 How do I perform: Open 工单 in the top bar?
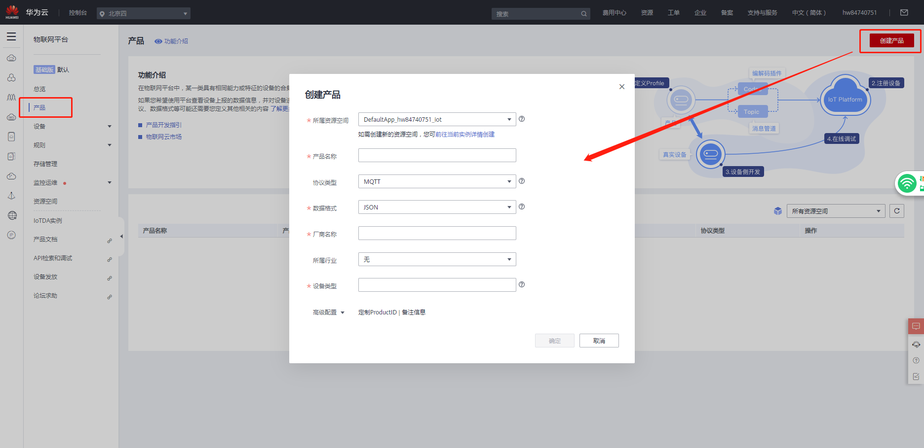(x=674, y=13)
